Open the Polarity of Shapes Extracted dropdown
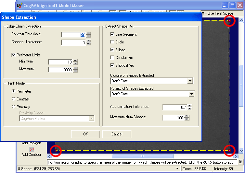 (191, 94)
